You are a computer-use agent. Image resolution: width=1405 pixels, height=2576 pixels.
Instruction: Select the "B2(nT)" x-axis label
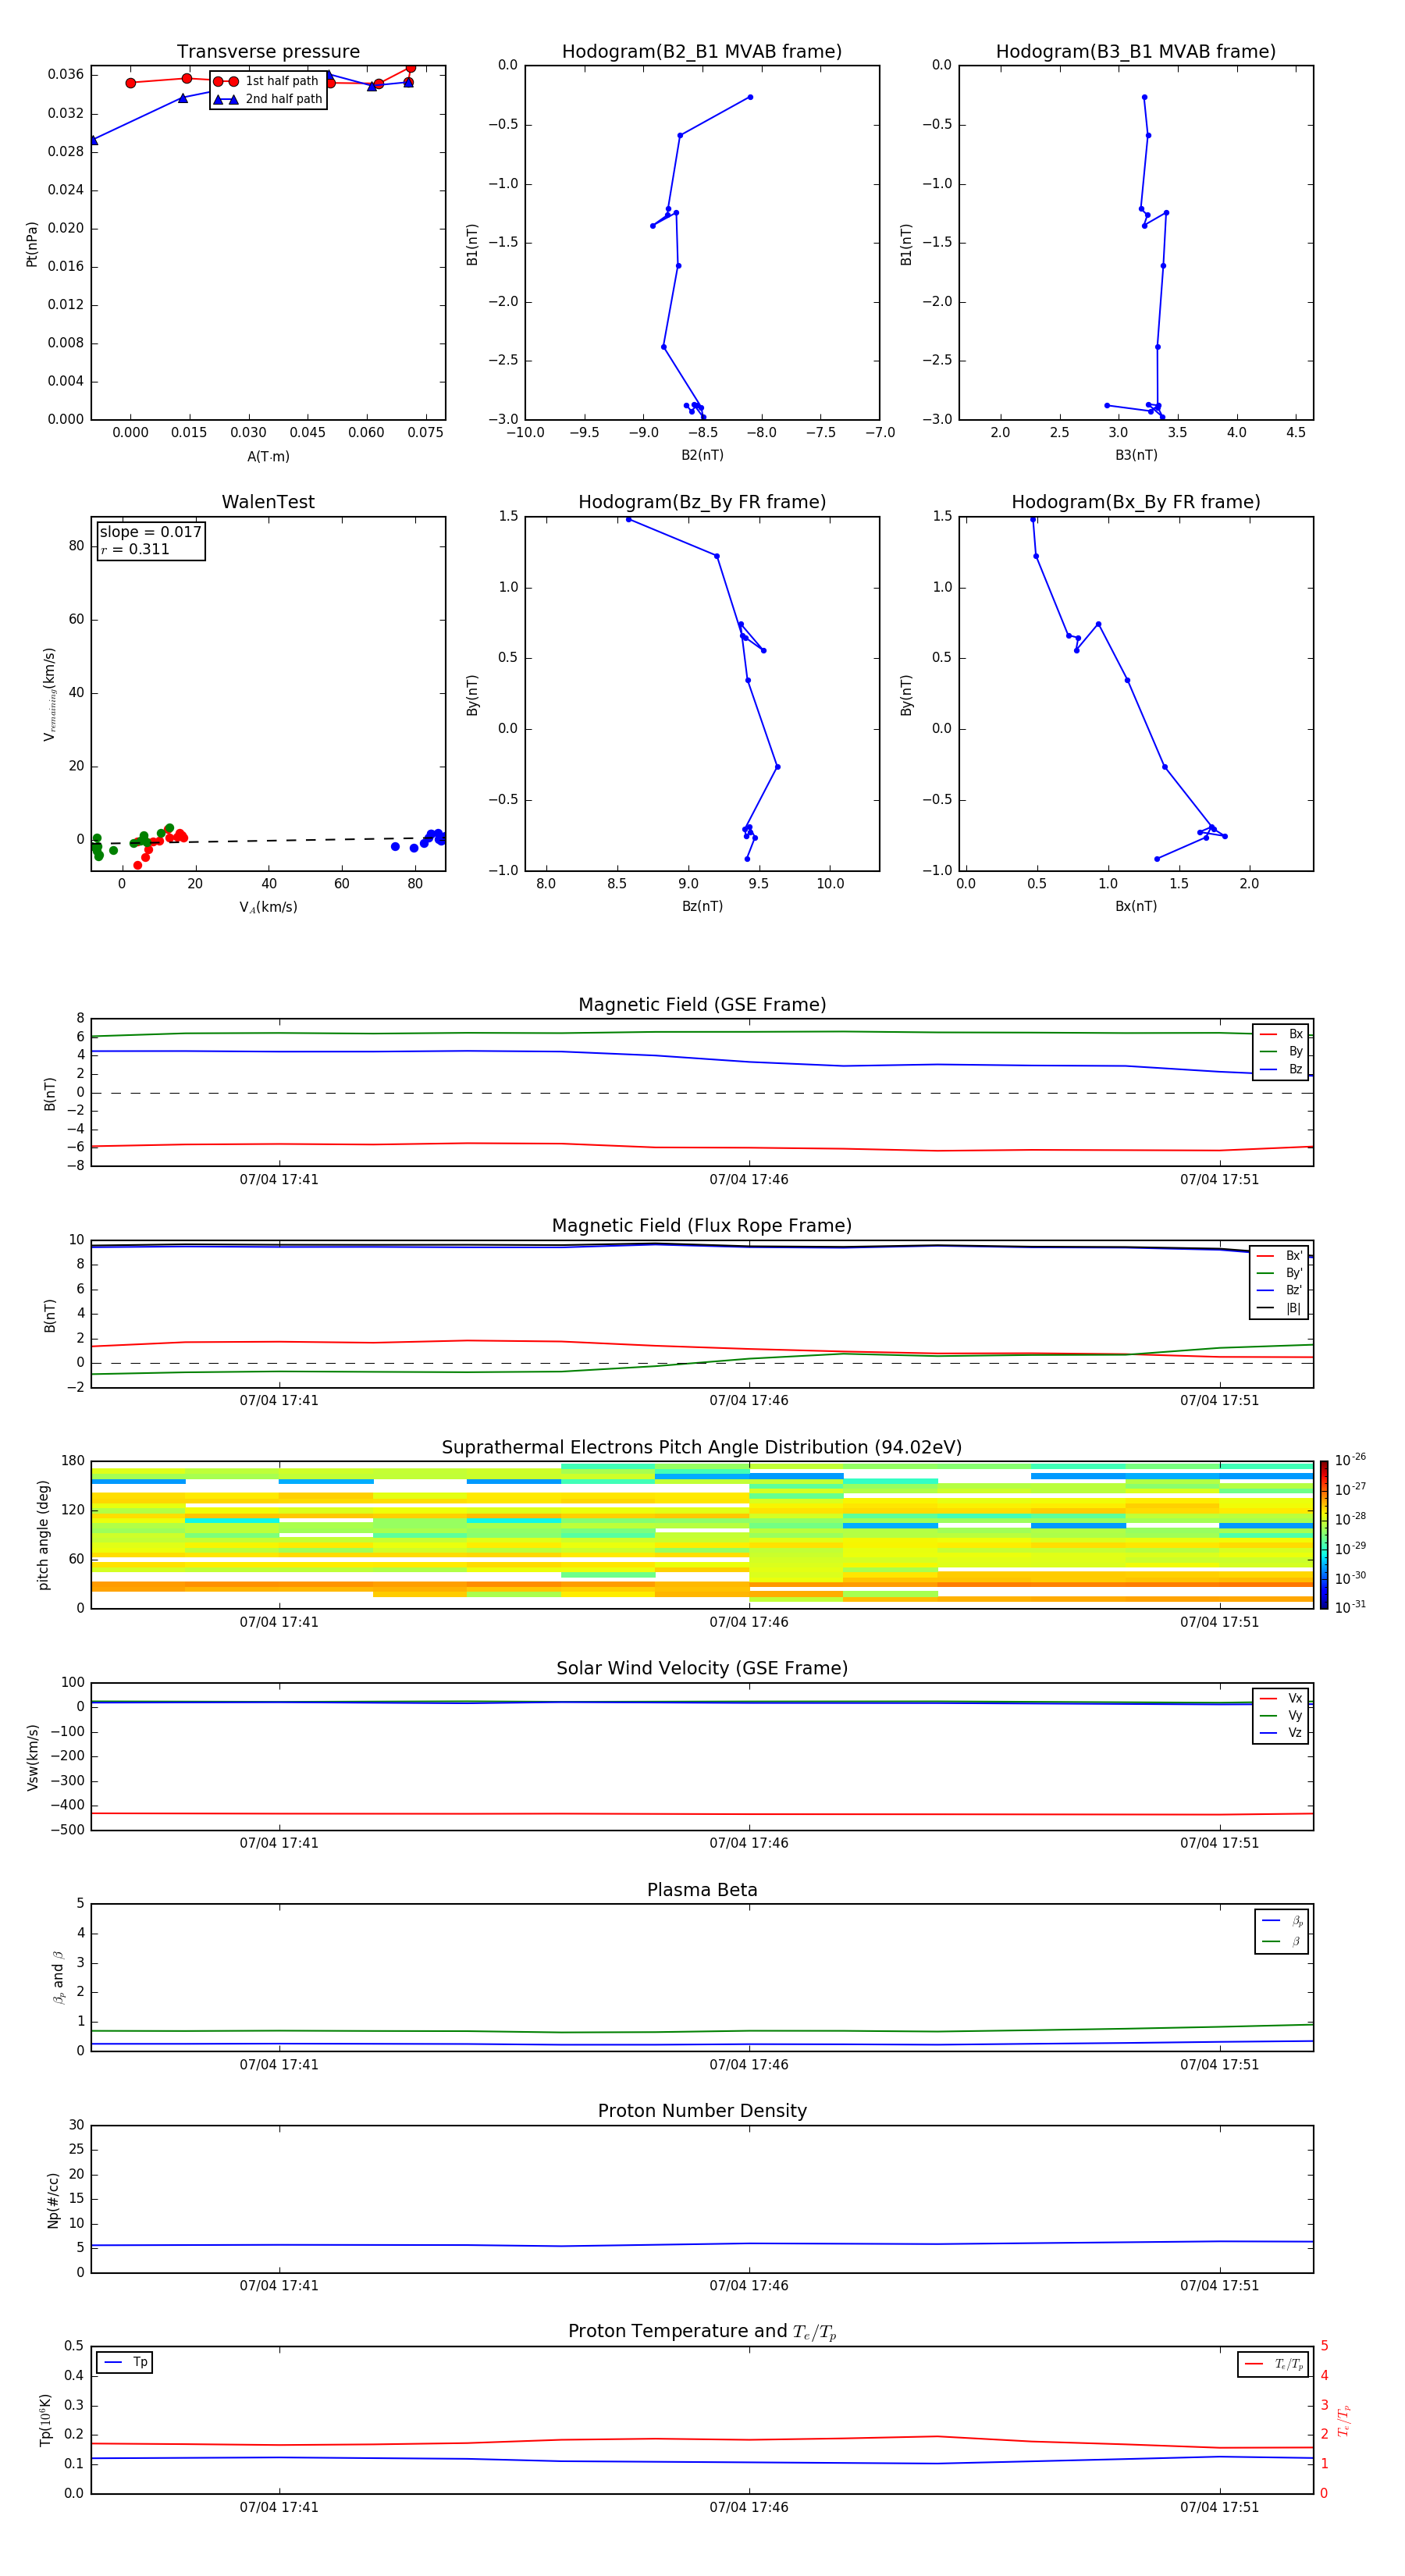702,455
